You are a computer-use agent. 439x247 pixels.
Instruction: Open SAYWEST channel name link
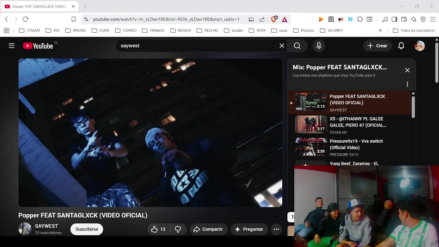point(47,226)
